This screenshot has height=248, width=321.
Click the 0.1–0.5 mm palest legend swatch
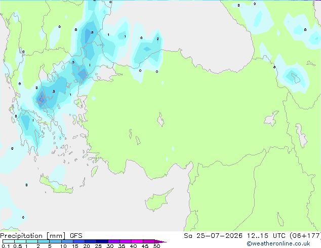(x=9, y=241)
